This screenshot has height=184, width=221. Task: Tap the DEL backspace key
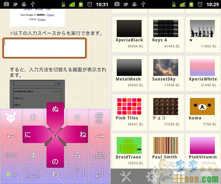[x=99, y=118]
